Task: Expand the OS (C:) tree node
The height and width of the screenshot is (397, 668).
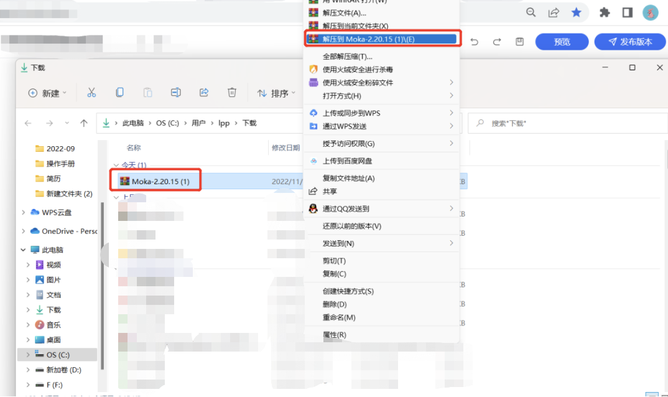Action: (28, 355)
